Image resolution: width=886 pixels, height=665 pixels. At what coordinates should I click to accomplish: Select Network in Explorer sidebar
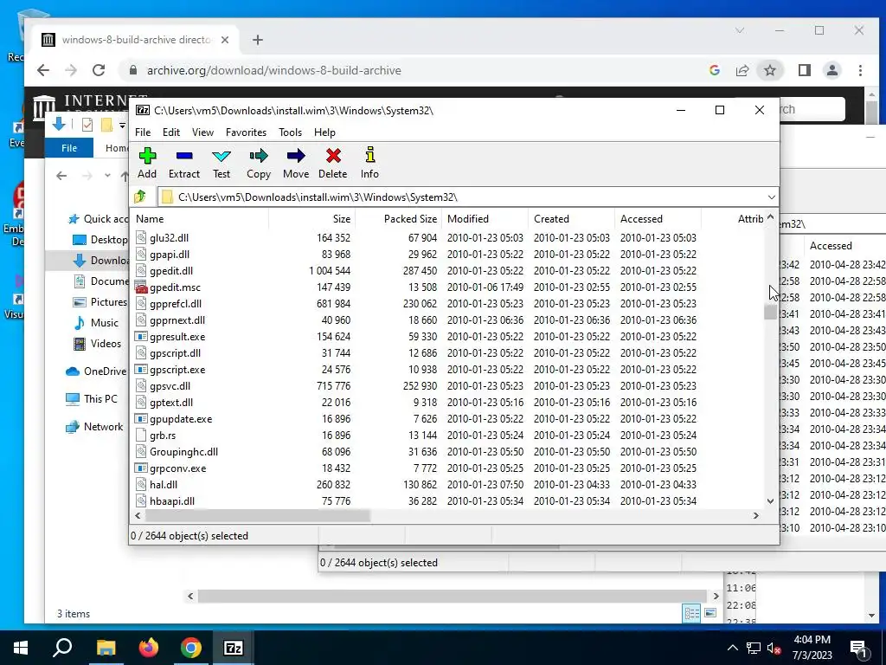point(94,427)
